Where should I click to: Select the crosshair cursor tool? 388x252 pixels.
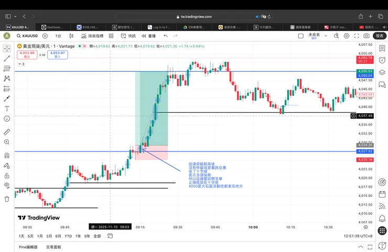click(7, 49)
